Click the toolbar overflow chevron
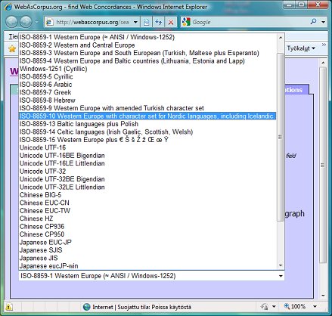The image size is (332, 316). pos(324,45)
